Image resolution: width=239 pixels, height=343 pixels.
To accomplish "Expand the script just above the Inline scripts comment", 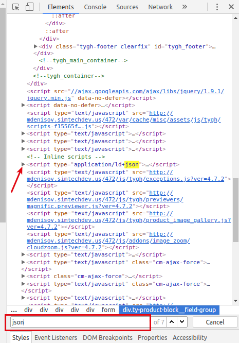I will 23,149.
